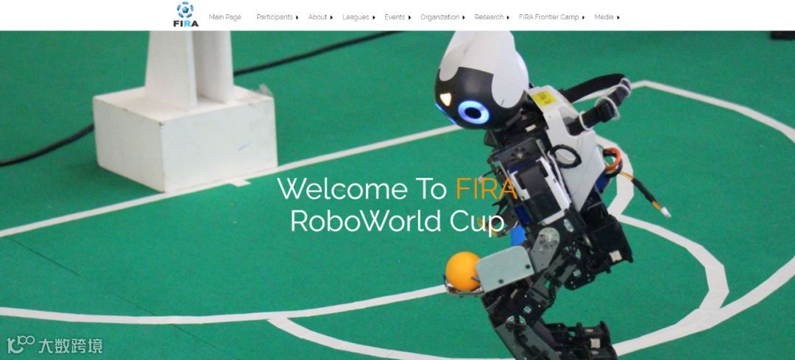This screenshot has width=795, height=360.
Task: Click the FIRA logo in the header
Action: click(185, 14)
